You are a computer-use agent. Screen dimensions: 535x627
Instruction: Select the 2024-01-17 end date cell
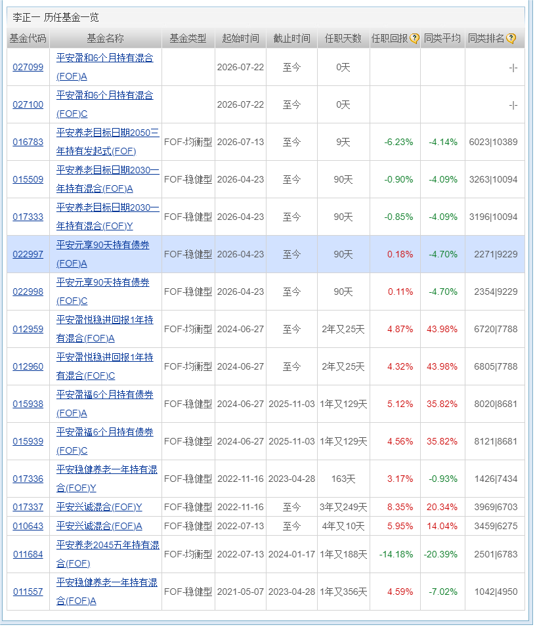pos(292,555)
